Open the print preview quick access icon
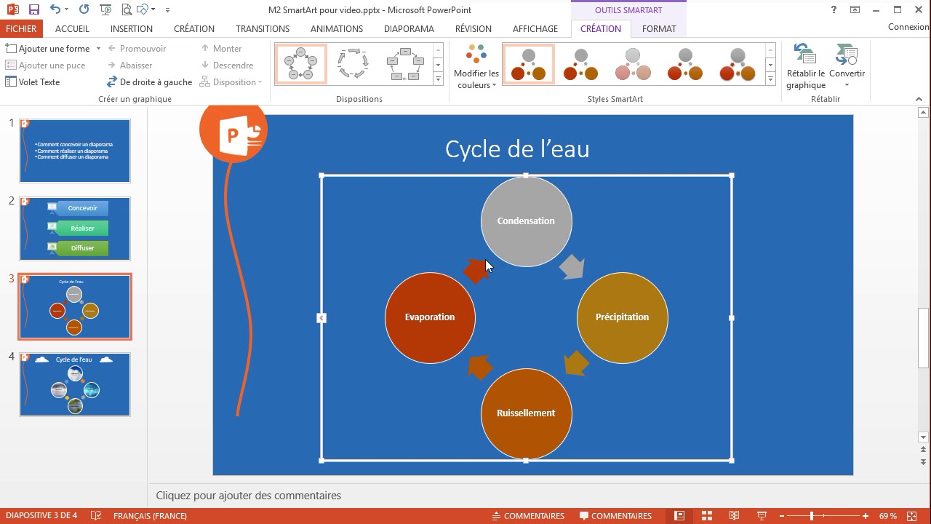Viewport: 931px width, 524px height. [126, 10]
